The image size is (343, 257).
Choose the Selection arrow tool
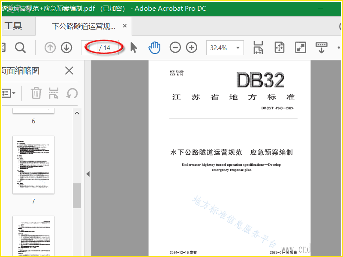pos(134,48)
